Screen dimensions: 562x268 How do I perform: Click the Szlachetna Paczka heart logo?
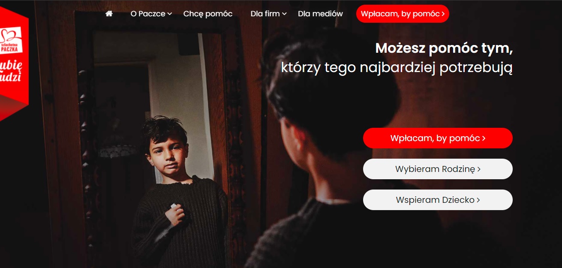[x=11, y=41]
